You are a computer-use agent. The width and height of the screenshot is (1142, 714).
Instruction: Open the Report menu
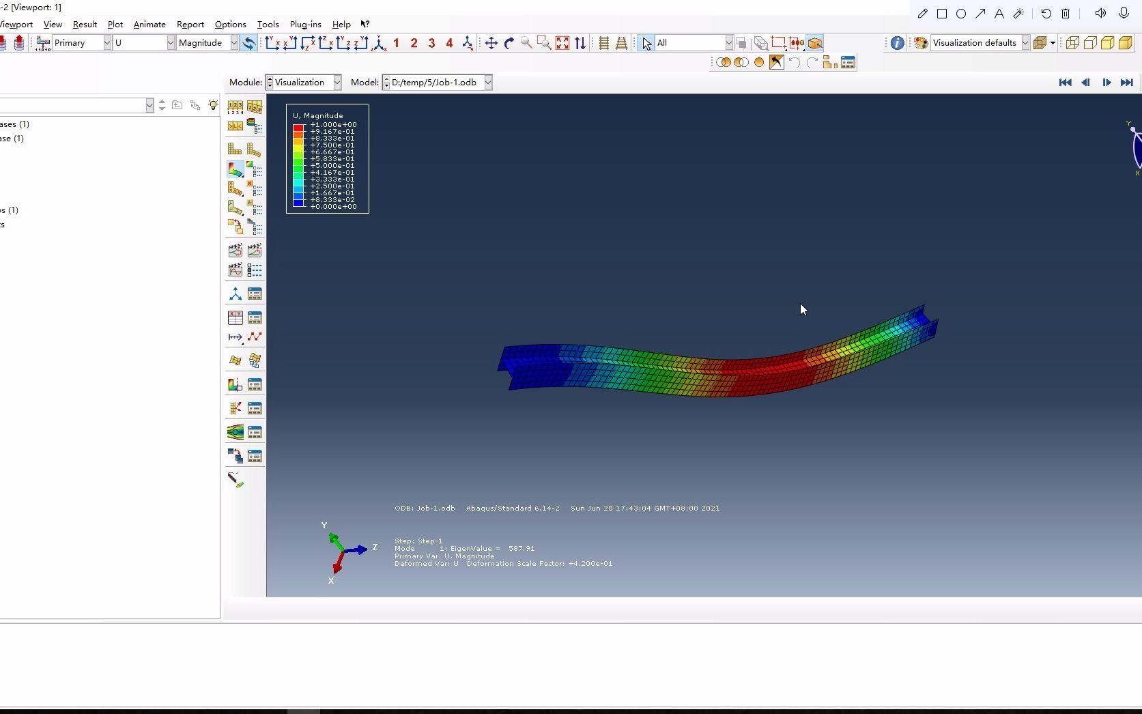pyautogui.click(x=190, y=24)
